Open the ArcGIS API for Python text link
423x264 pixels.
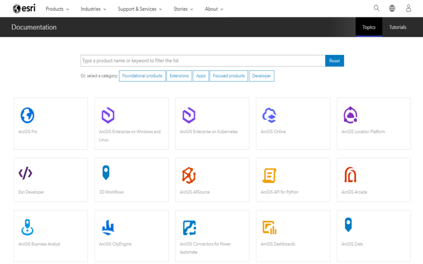280,192
